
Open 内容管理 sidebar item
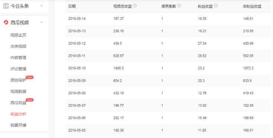18,57
